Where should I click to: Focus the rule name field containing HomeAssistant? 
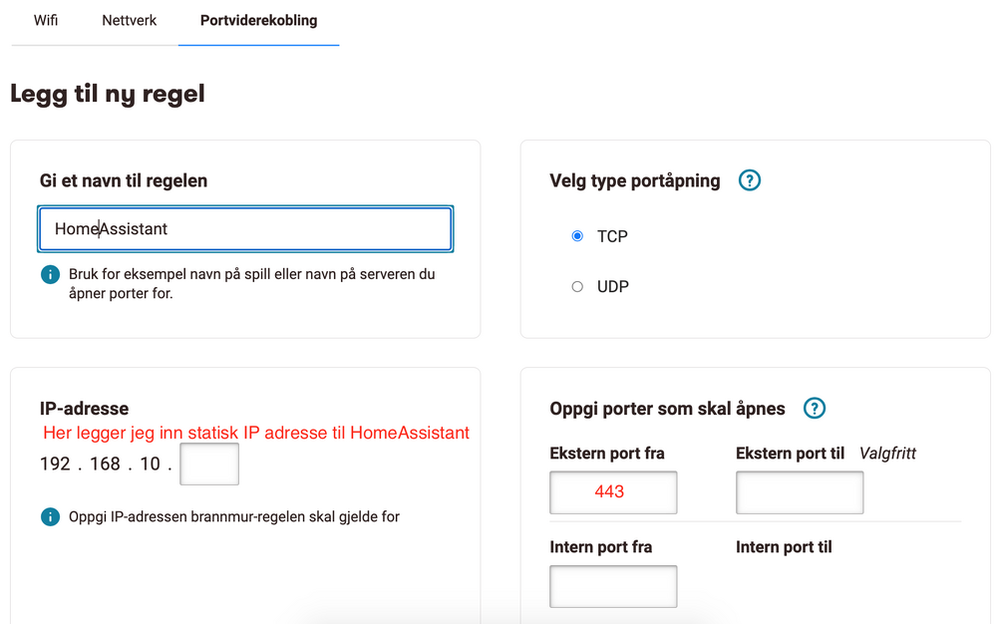245,229
